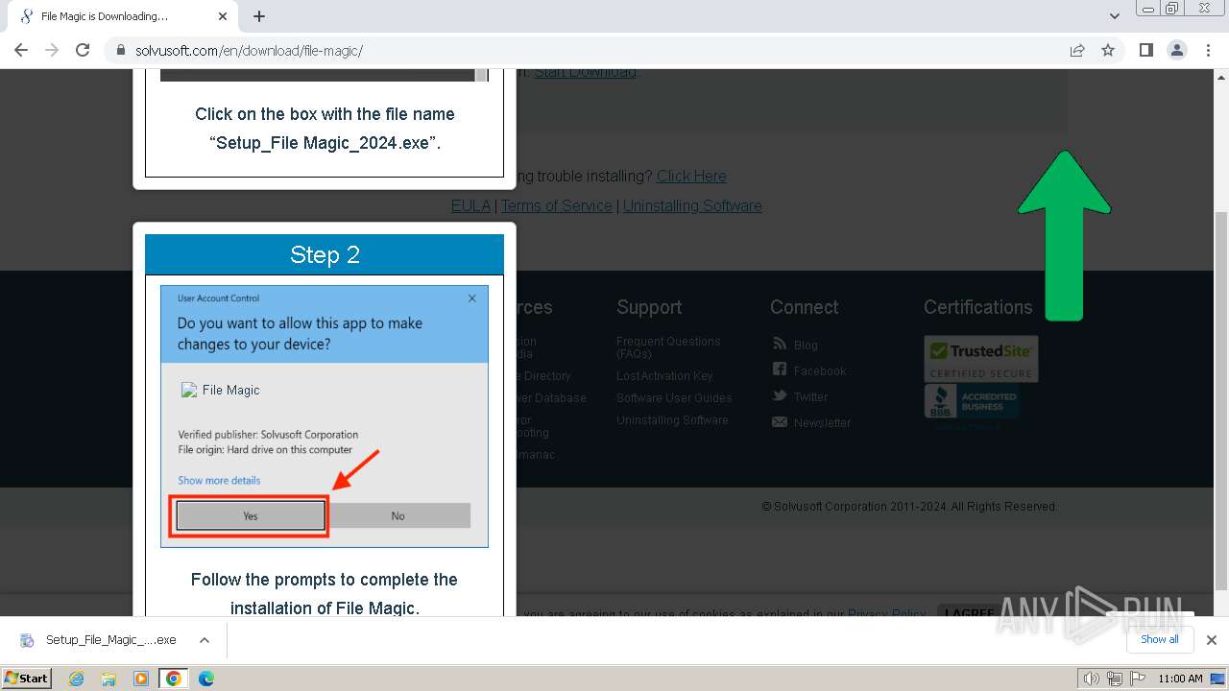Image resolution: width=1229 pixels, height=691 pixels.
Task: Open the browser side panel
Action: pos(1145,50)
